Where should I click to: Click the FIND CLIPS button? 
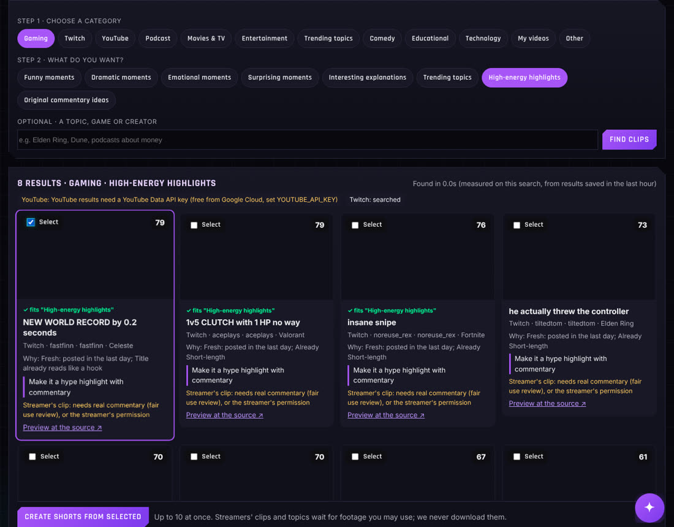click(629, 139)
